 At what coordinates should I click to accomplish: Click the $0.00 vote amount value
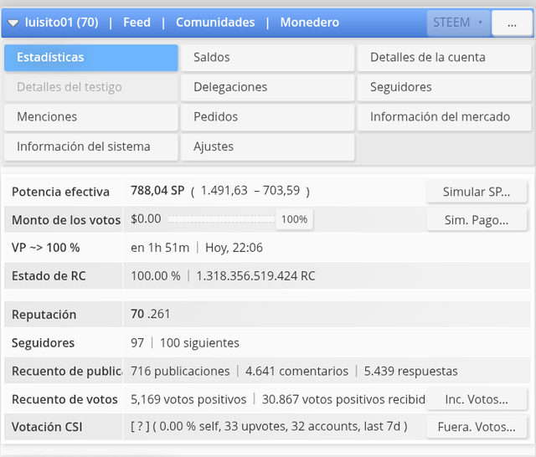(x=146, y=218)
